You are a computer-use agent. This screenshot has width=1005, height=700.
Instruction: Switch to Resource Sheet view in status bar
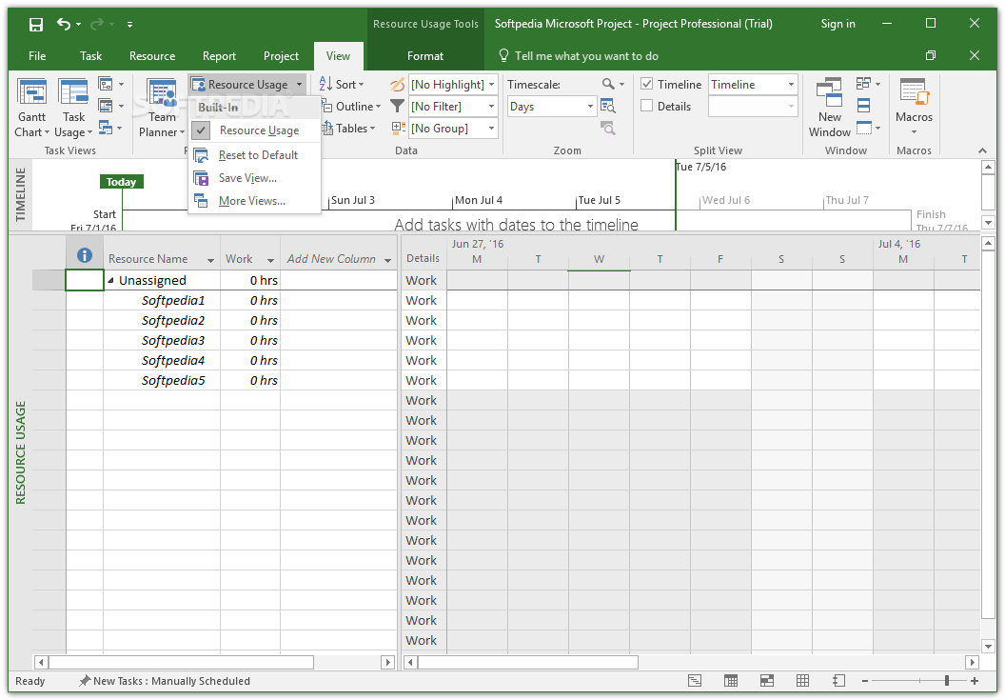[802, 681]
